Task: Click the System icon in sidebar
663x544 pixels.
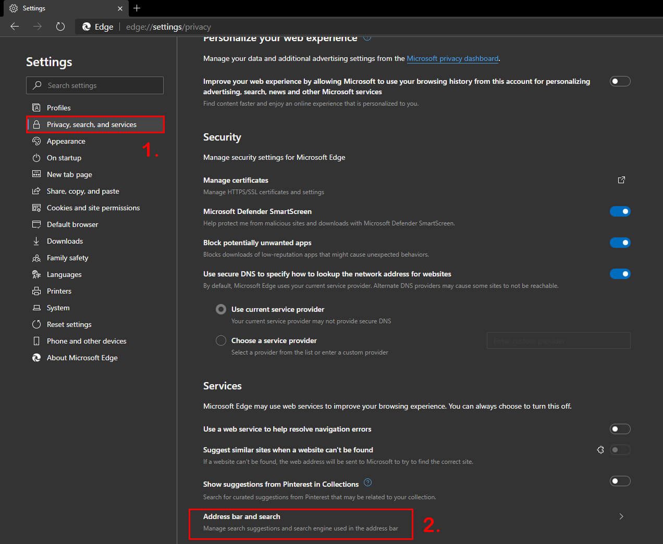Action: coord(36,308)
